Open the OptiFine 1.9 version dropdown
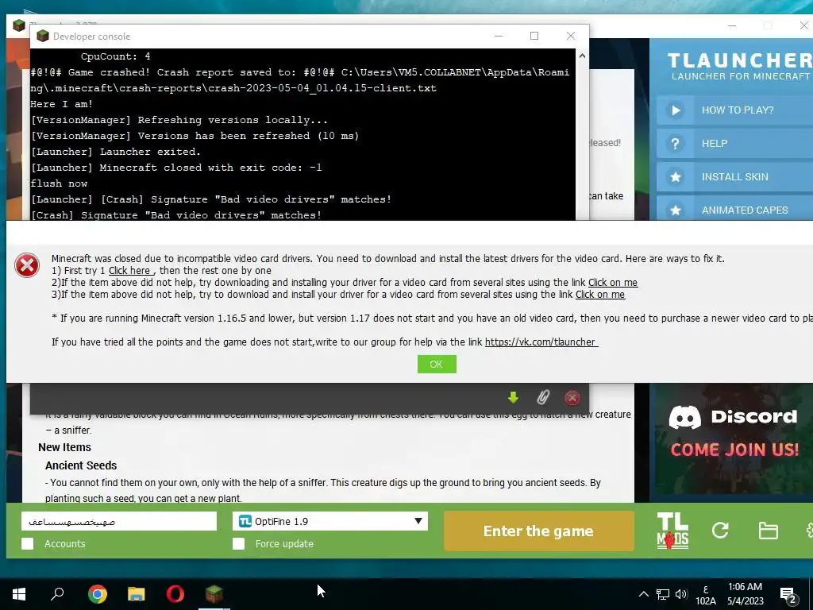The image size is (813, 610). pyautogui.click(x=330, y=521)
